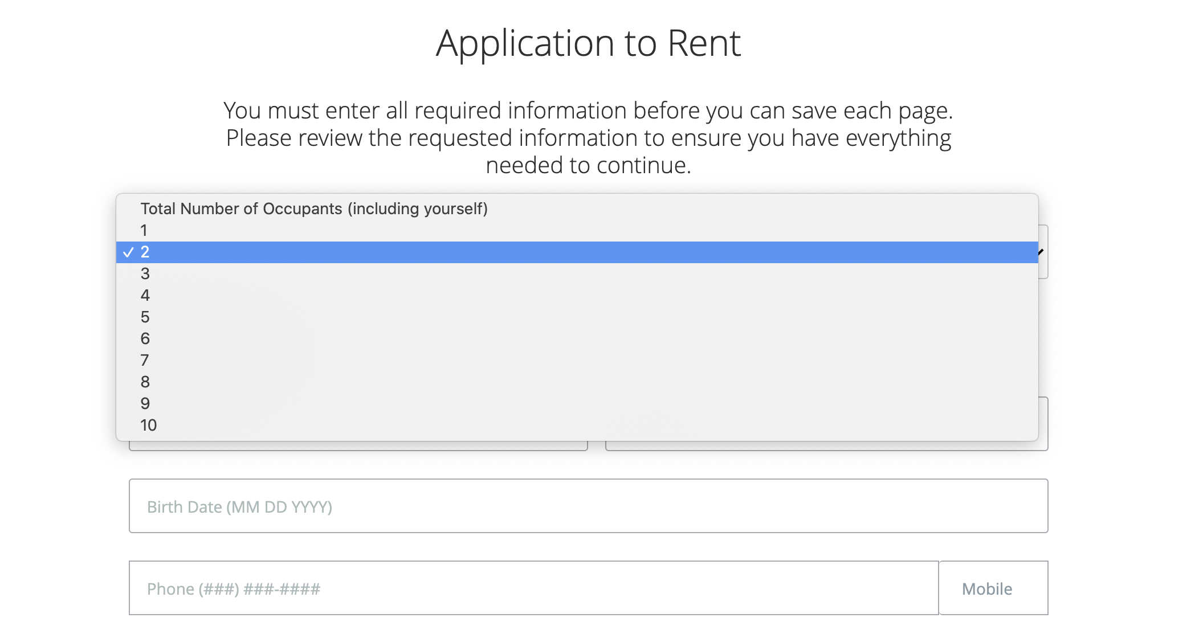The image size is (1199, 638).
Task: Open the Mobile phone type dropdown
Action: [993, 588]
